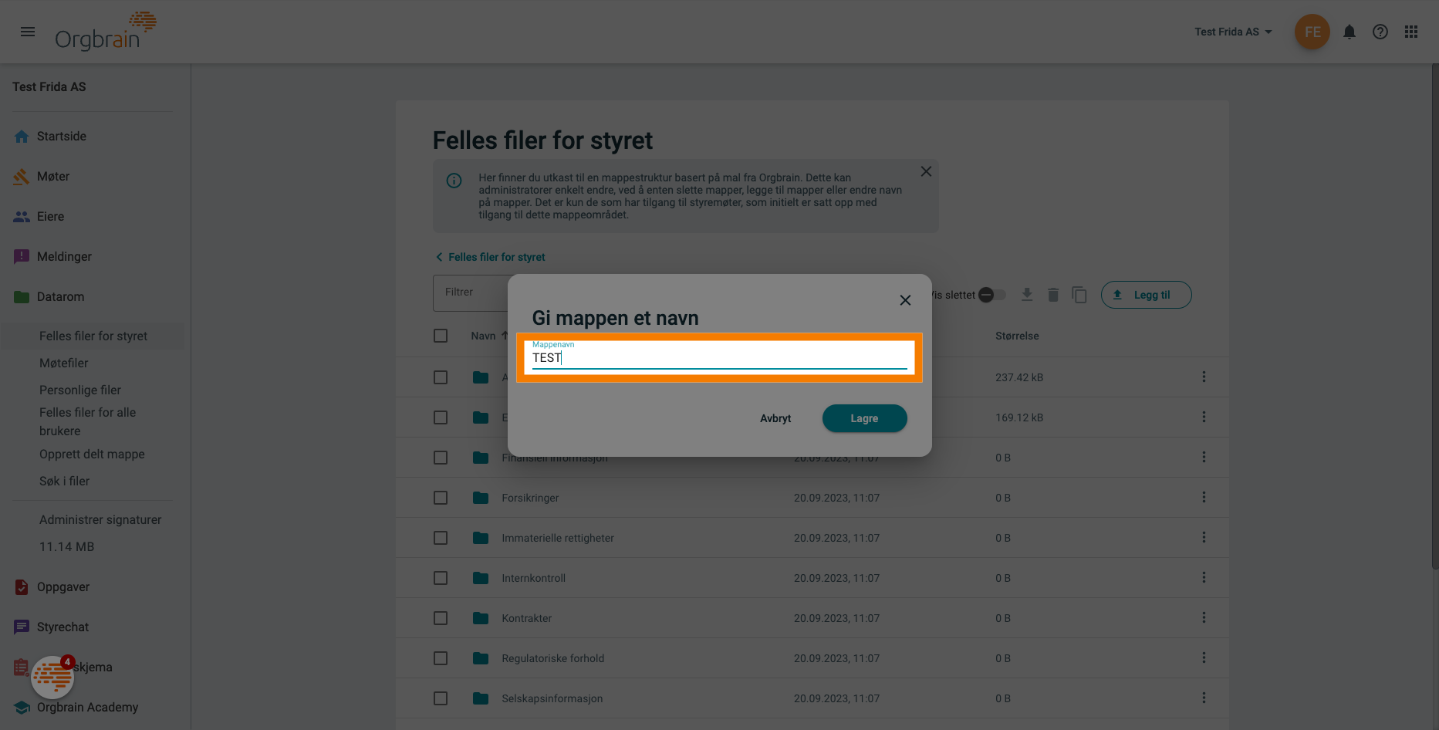The height and width of the screenshot is (730, 1439).
Task: Click the copy icon in toolbar
Action: point(1079,295)
